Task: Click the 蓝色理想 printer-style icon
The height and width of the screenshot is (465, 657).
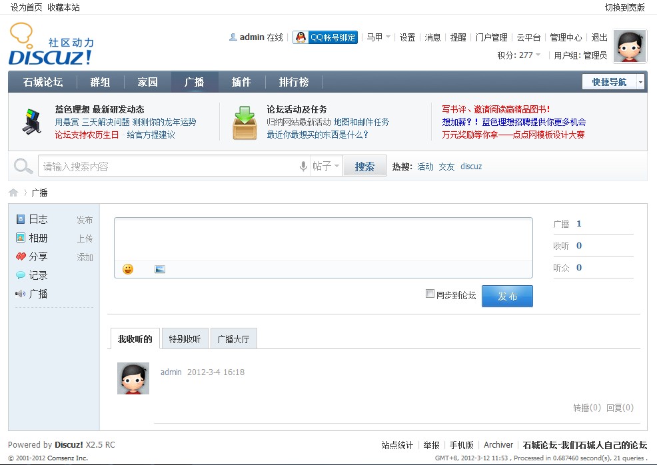Action: coord(32,121)
